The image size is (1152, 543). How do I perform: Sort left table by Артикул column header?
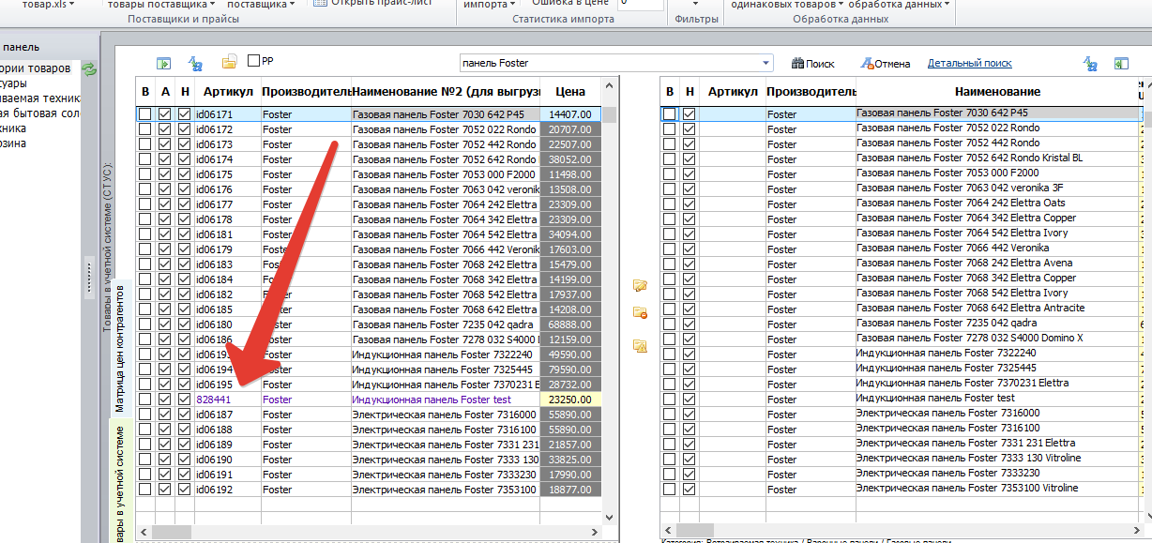click(227, 91)
